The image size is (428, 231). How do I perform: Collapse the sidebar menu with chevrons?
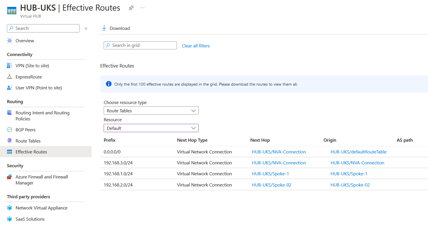86,28
